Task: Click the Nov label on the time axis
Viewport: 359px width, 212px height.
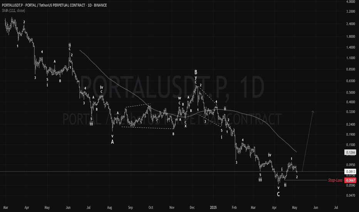Action: pos(172,208)
